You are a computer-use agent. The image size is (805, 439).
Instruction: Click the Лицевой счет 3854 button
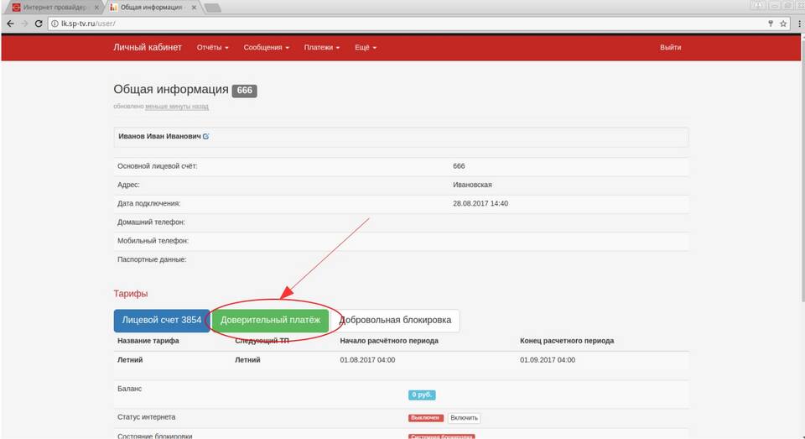pyautogui.click(x=161, y=320)
